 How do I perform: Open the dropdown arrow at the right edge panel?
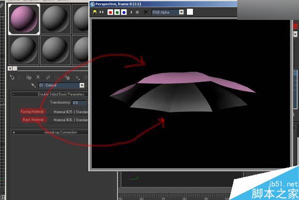(296, 34)
